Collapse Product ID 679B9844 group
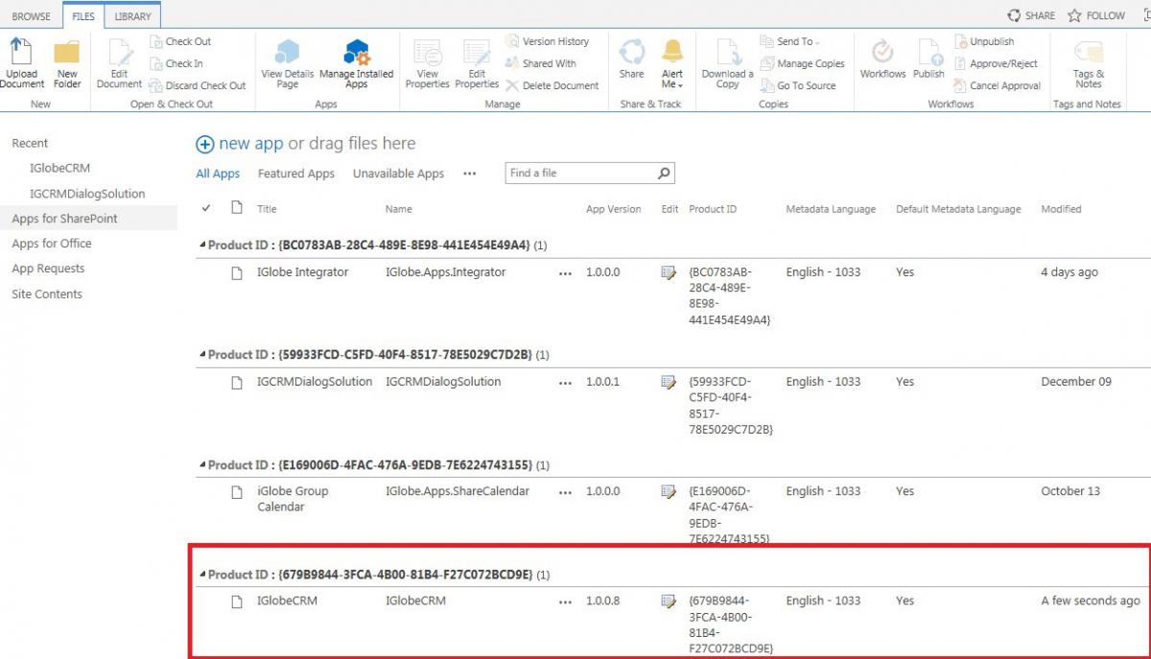 [x=202, y=576]
